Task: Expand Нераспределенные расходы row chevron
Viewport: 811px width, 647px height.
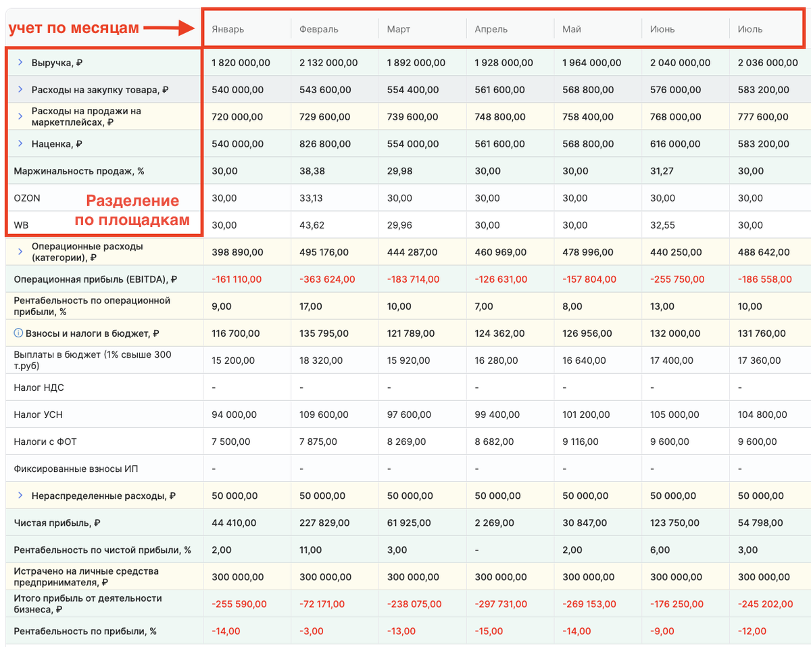Action: 20,496
